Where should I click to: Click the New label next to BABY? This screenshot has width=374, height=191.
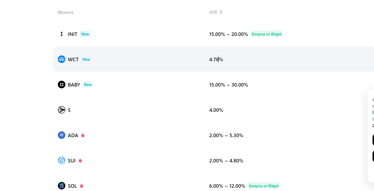click(88, 84)
